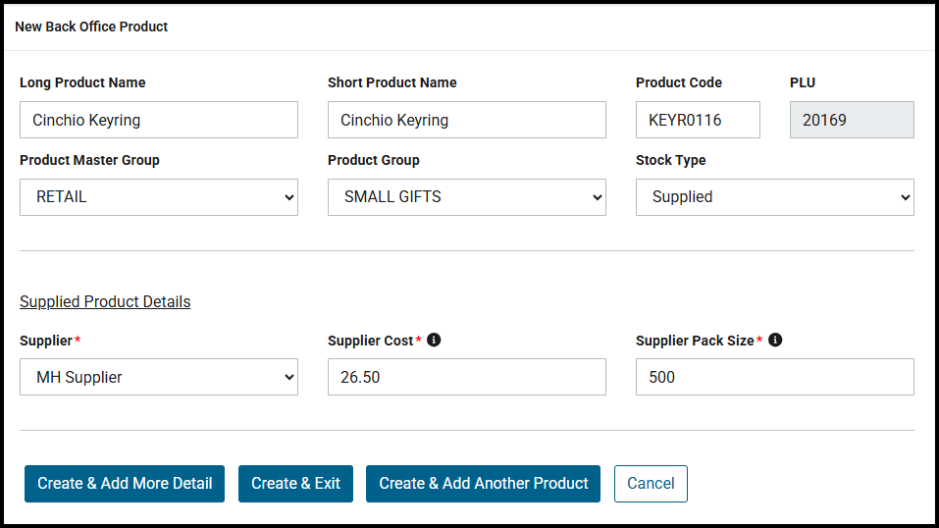Select the Supplier Pack Size input box
Screen dimensions: 939x528
[775, 377]
